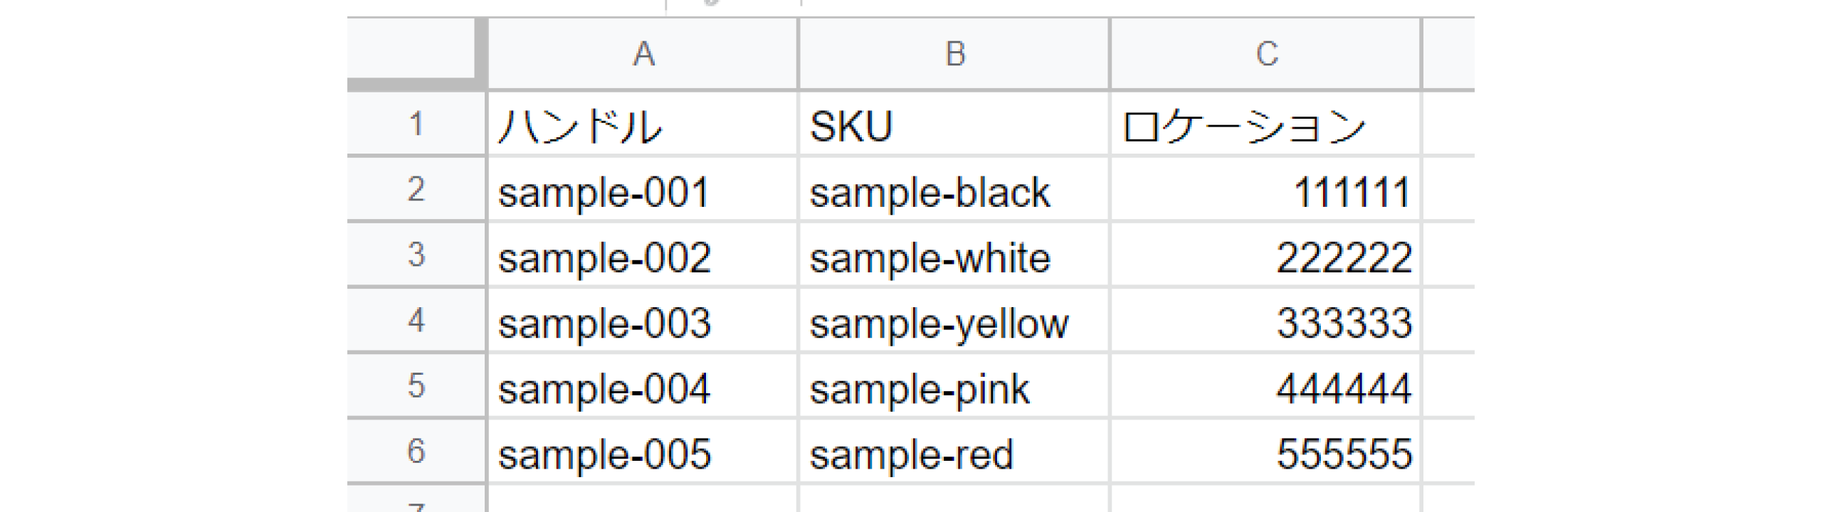1822x512 pixels.
Task: Select row 1 header
Action: [x=416, y=124]
